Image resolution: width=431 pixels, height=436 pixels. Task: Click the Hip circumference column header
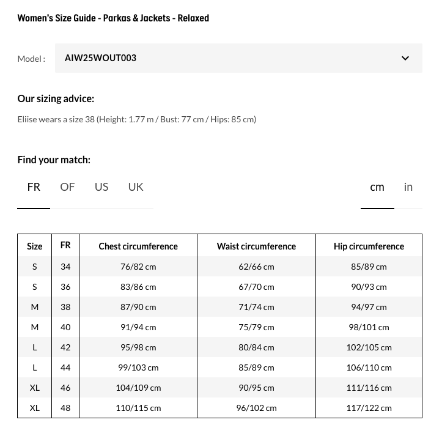point(369,246)
